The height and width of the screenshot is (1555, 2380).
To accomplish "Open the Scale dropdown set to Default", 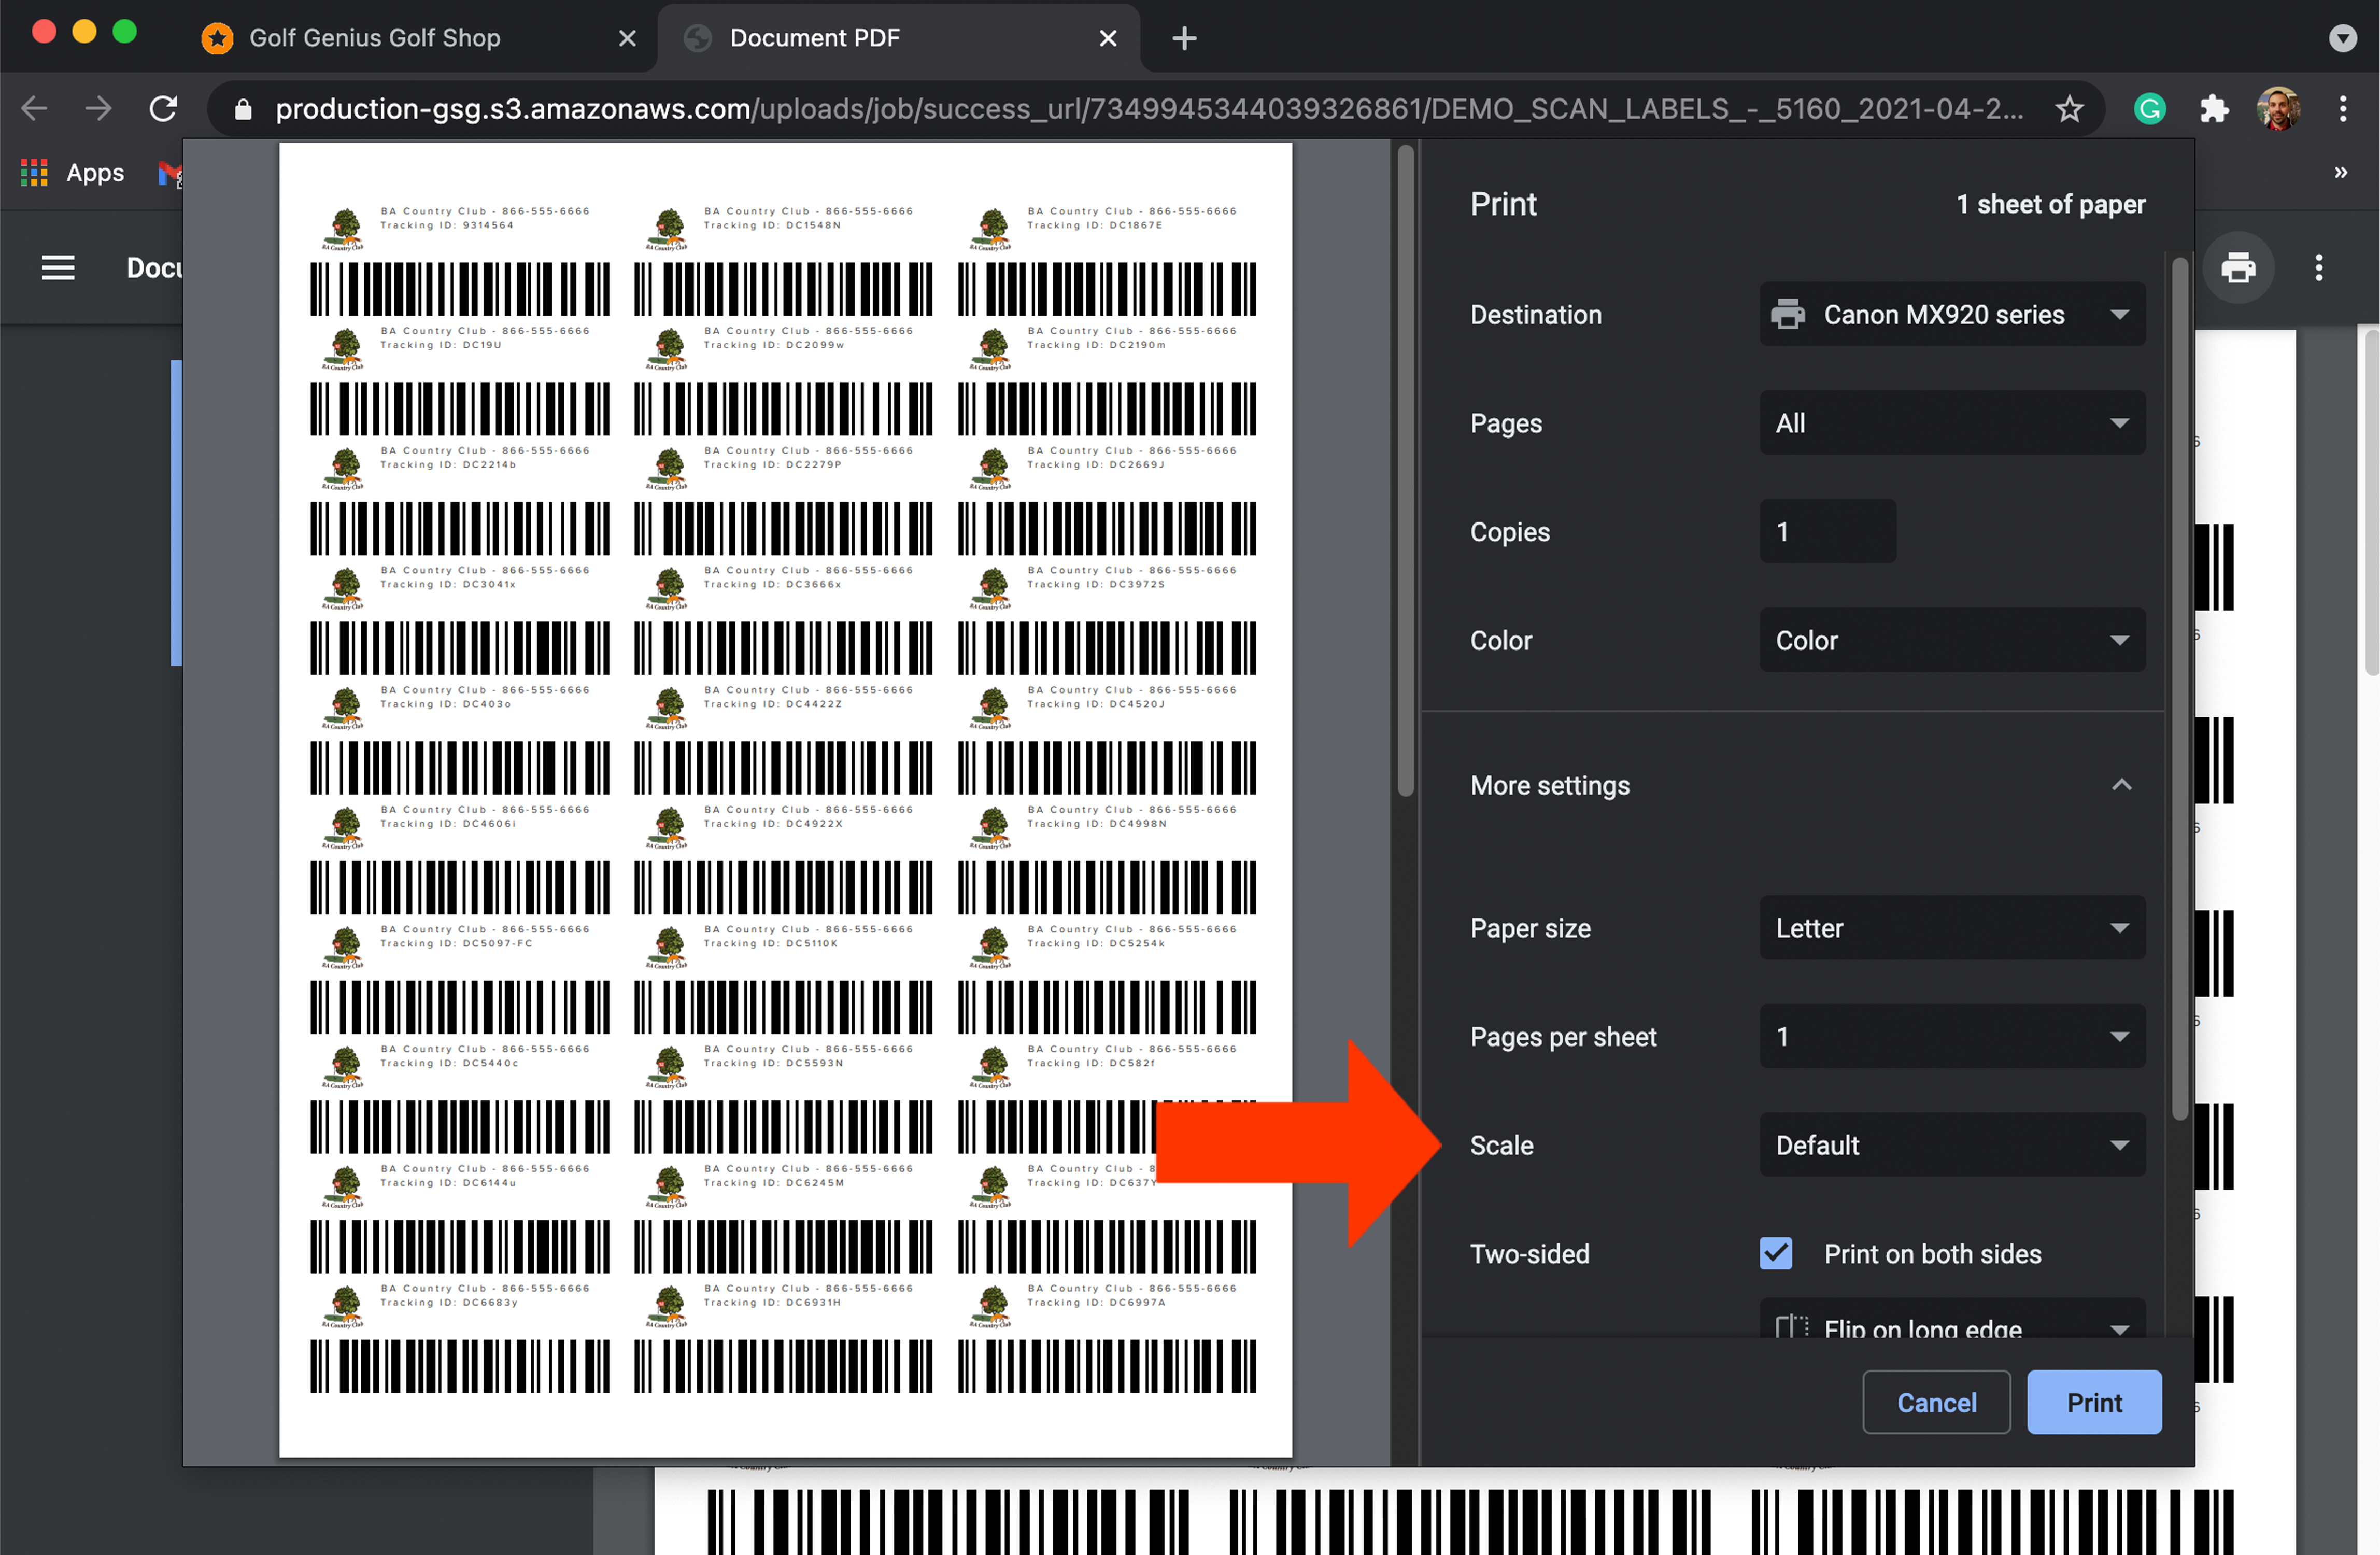I will click(x=1952, y=1145).
